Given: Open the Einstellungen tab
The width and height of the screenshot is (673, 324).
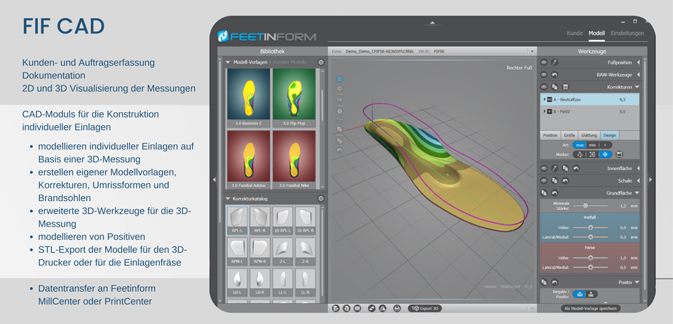Looking at the screenshot, I should 627,33.
